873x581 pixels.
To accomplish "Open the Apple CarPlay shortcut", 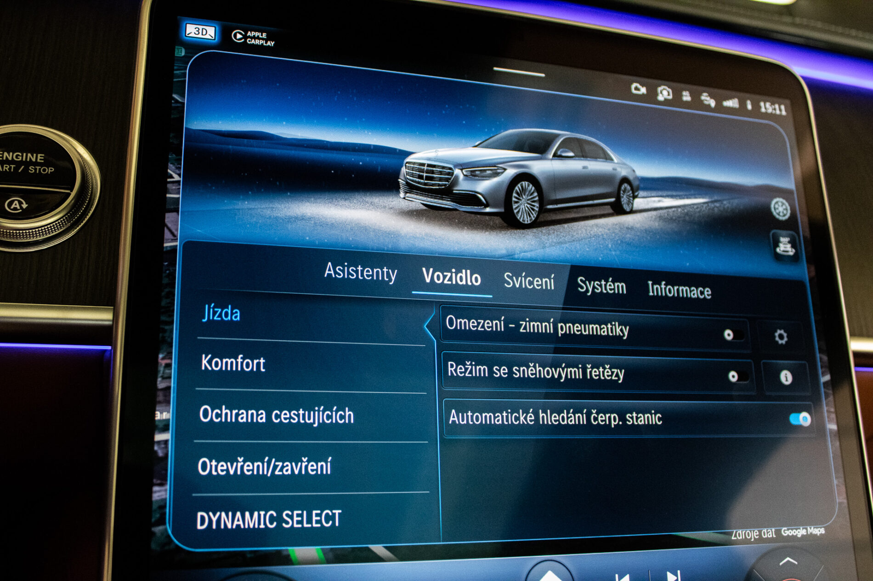I will click(253, 38).
